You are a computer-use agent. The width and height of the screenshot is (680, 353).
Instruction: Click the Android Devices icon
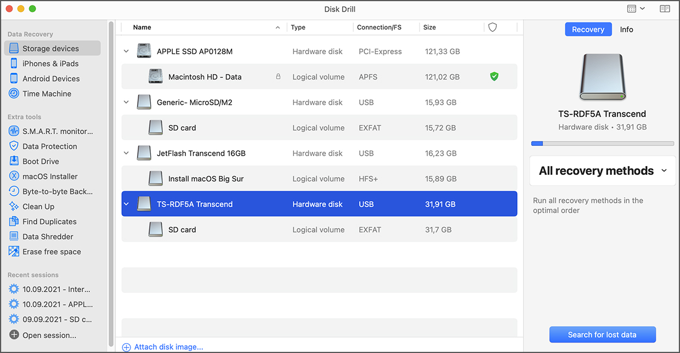tap(14, 78)
